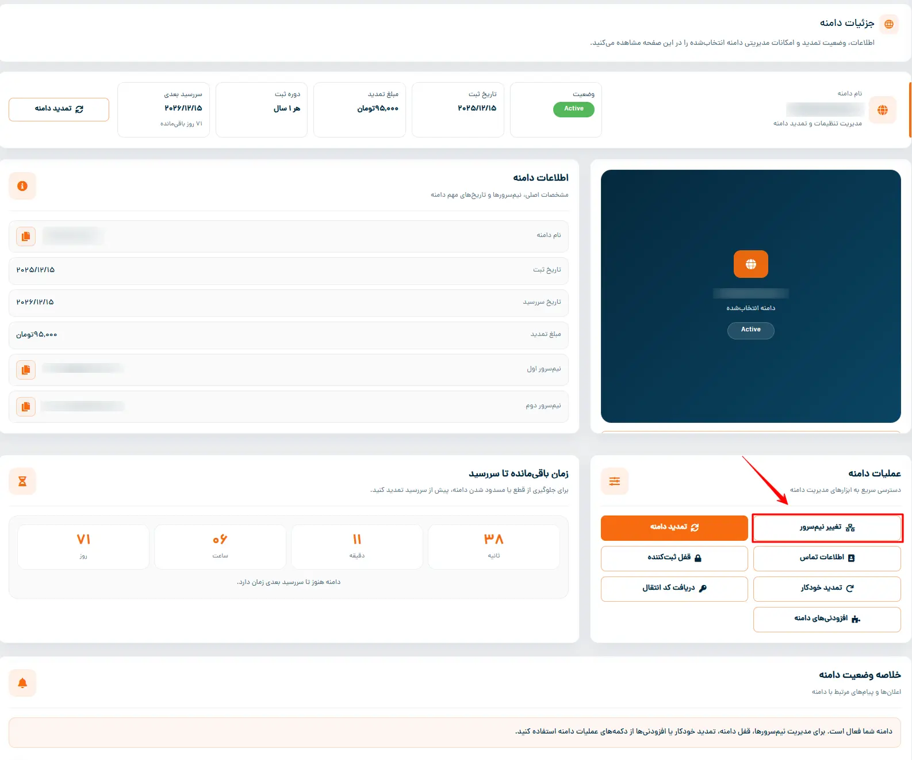Click the 'Active' badge in the dark domain card

(751, 330)
